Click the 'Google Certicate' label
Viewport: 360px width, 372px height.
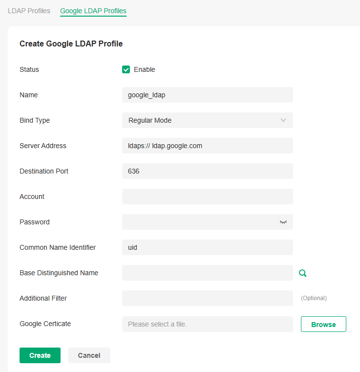coord(45,324)
